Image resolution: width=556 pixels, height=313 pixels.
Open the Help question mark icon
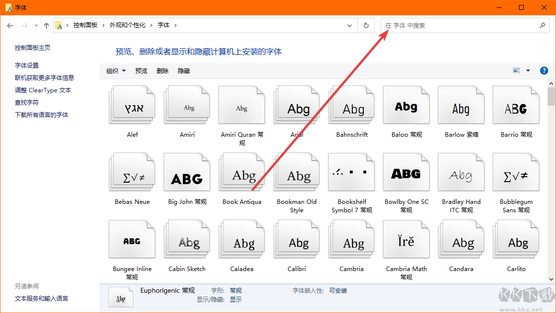pos(544,70)
